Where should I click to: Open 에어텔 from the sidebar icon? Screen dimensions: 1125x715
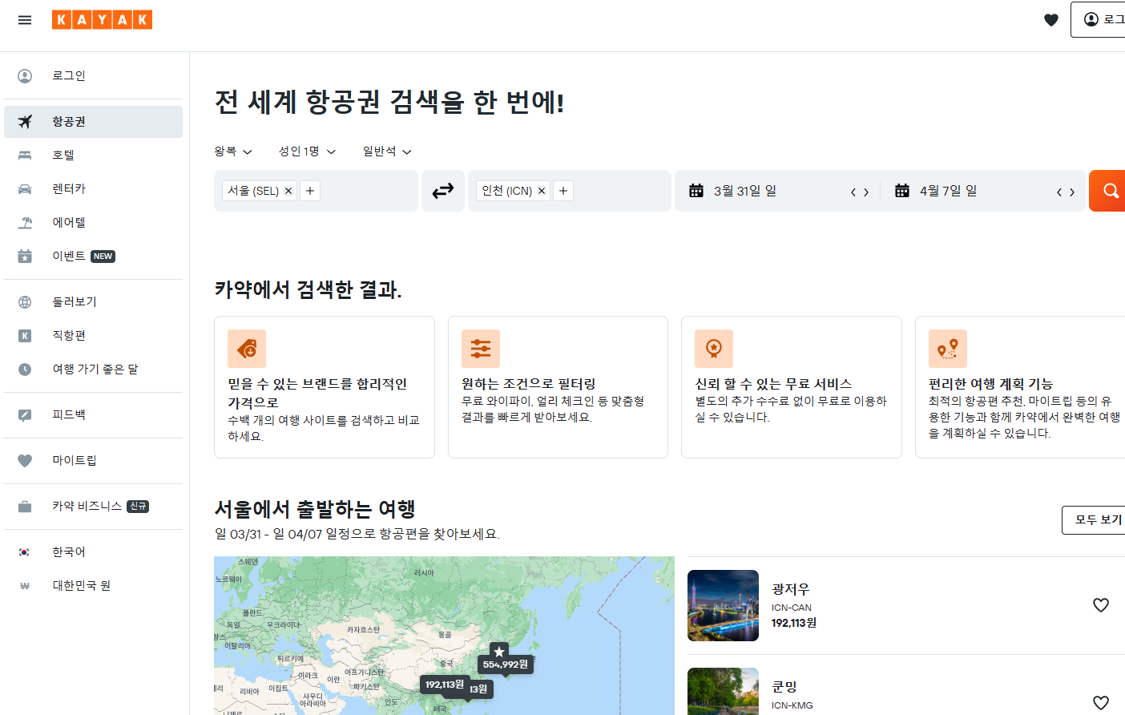click(x=25, y=222)
